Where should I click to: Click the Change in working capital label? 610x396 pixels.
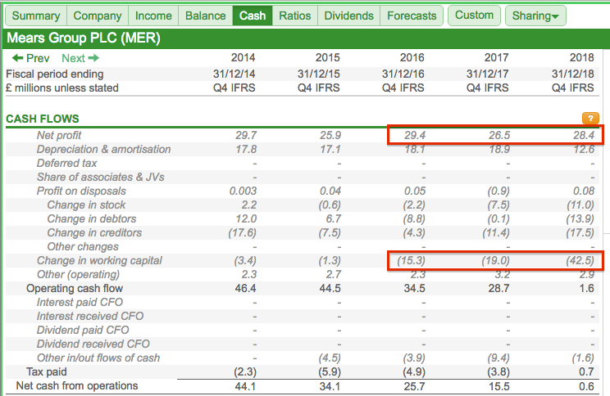click(99, 261)
